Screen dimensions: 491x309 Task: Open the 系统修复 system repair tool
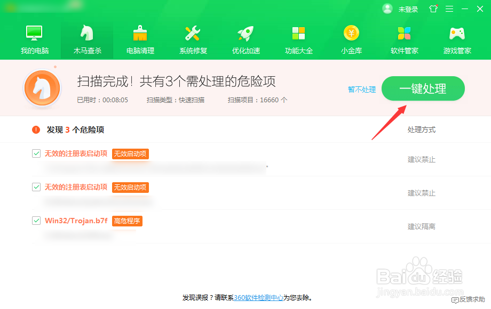[x=193, y=37]
